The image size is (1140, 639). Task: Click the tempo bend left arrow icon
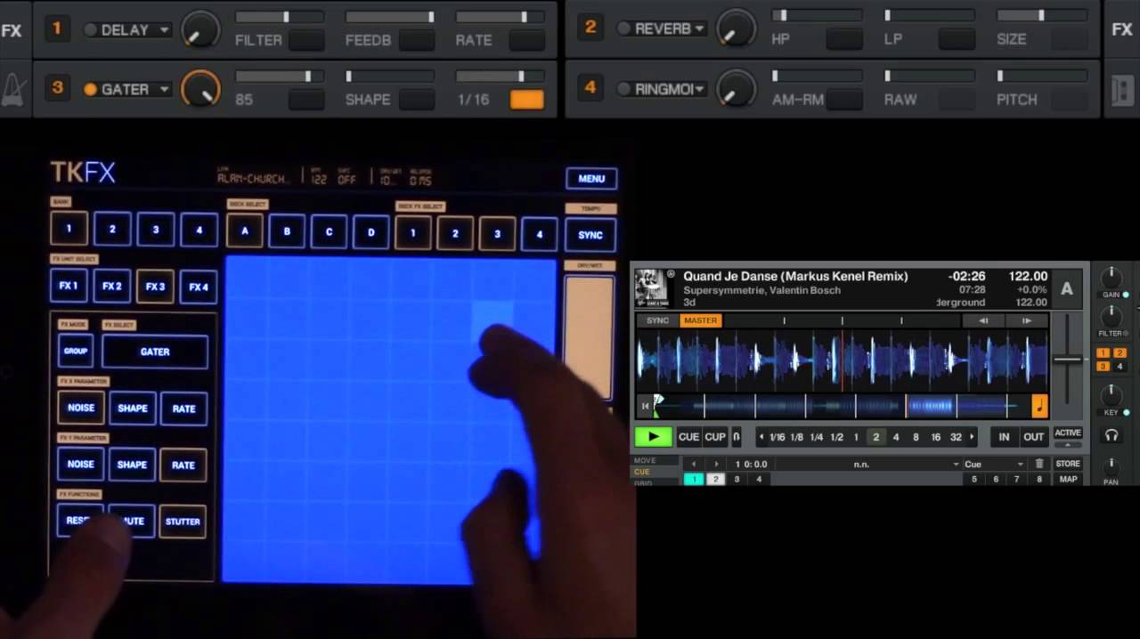click(x=983, y=320)
